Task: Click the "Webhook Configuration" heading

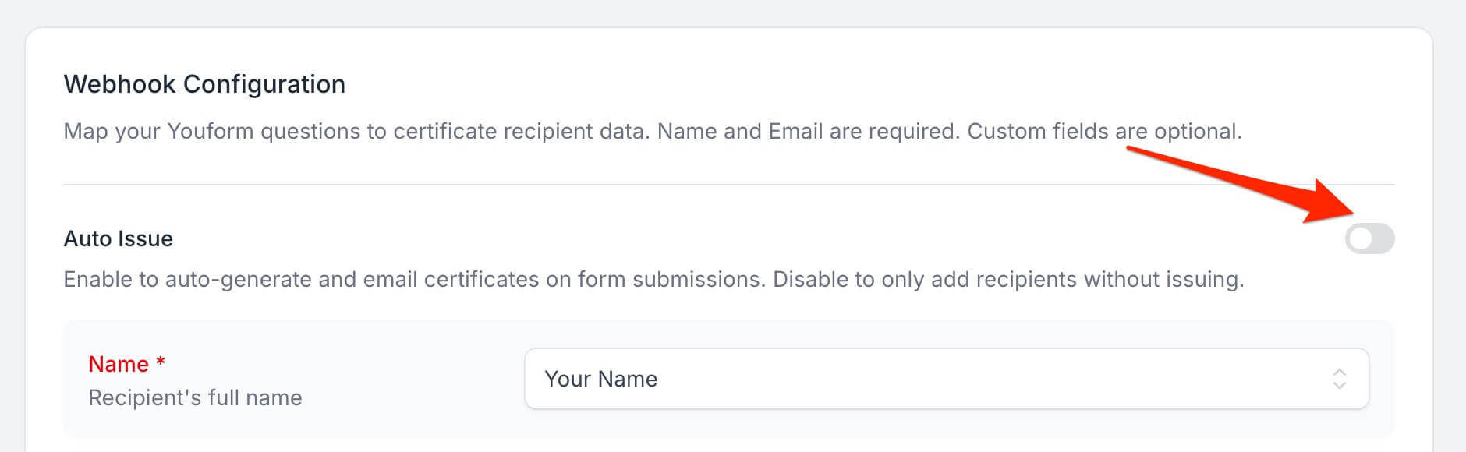Action: [204, 84]
